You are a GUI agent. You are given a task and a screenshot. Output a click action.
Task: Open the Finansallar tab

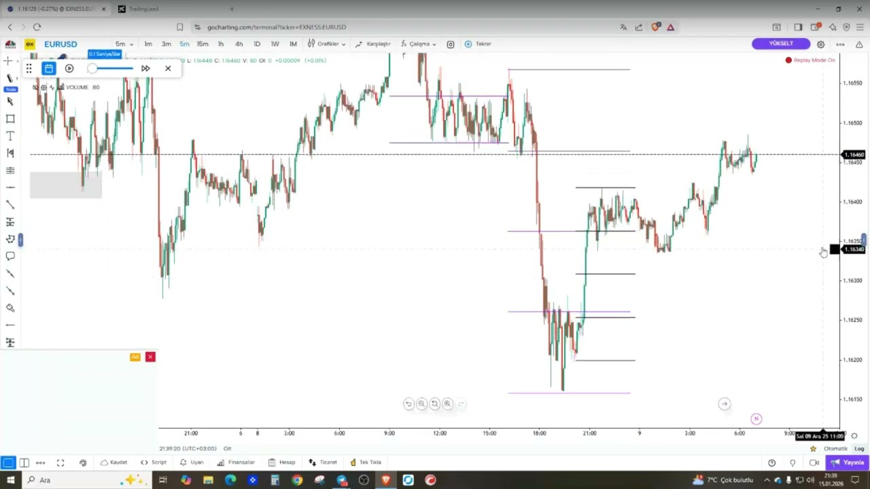tap(236, 463)
